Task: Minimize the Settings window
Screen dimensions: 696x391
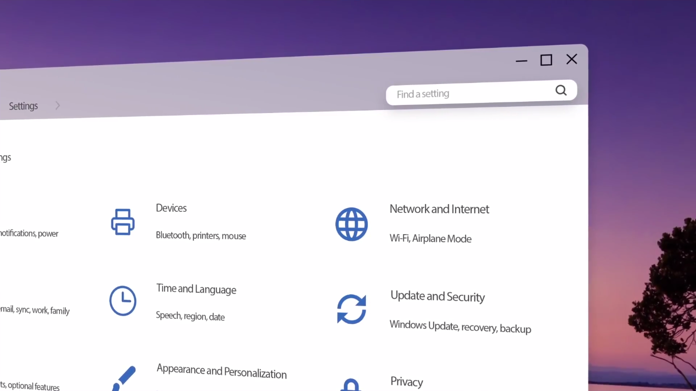Action: [521, 61]
